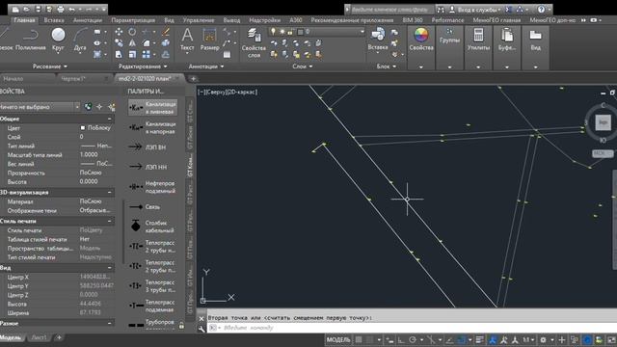Click the command line input field
617x347 pixels.
(412, 328)
